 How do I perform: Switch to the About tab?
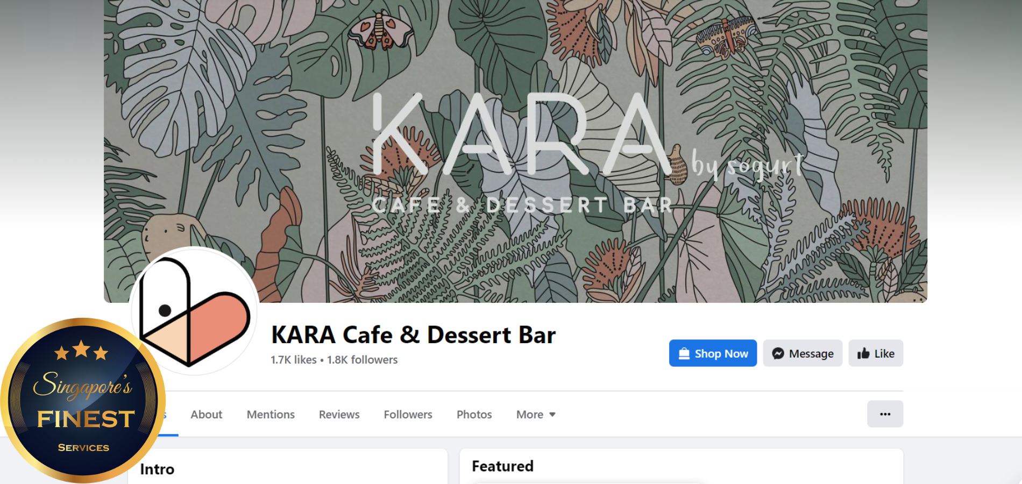(x=206, y=415)
